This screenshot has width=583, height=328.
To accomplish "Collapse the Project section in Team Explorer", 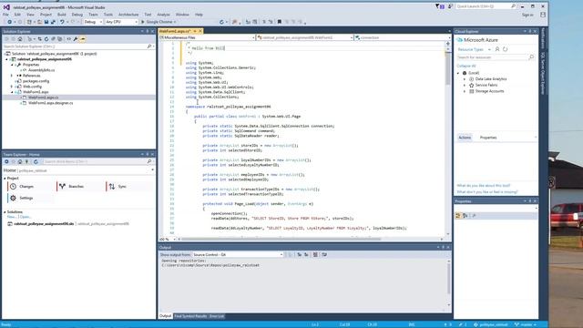I will (x=5, y=179).
